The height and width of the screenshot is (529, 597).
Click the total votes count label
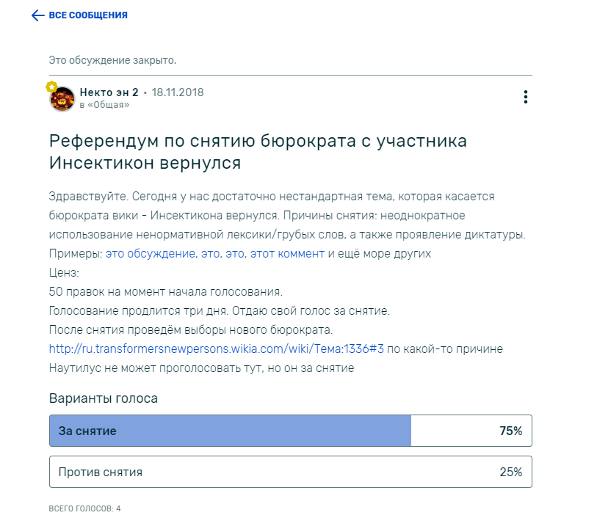(x=85, y=508)
